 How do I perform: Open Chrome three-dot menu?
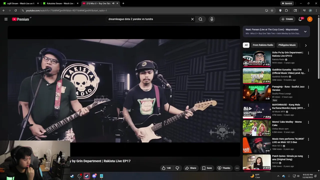316,10
